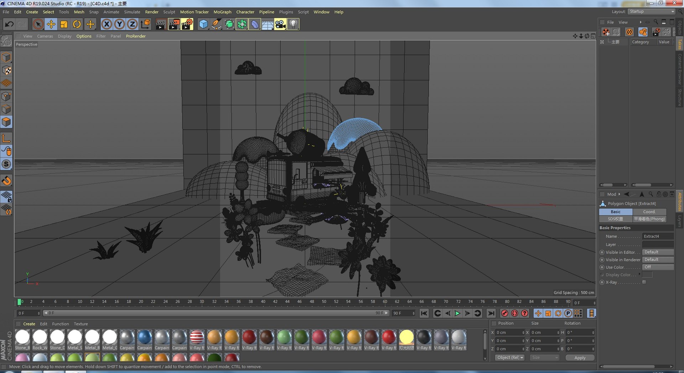
Task: Play the animation forward
Action: pyautogui.click(x=457, y=313)
